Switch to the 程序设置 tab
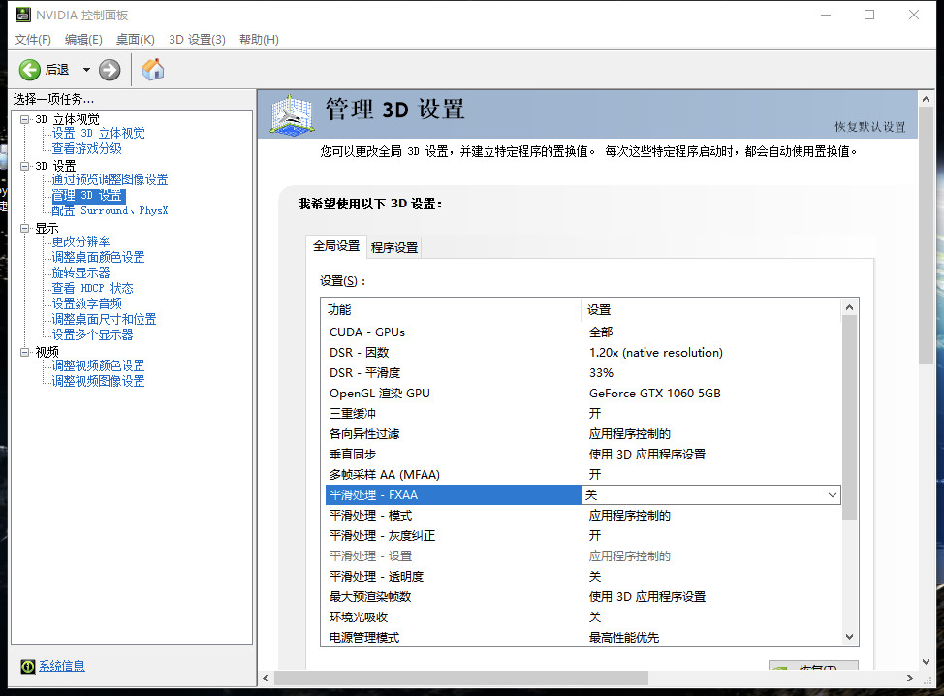Viewport: 944px width, 696px height. (394, 247)
